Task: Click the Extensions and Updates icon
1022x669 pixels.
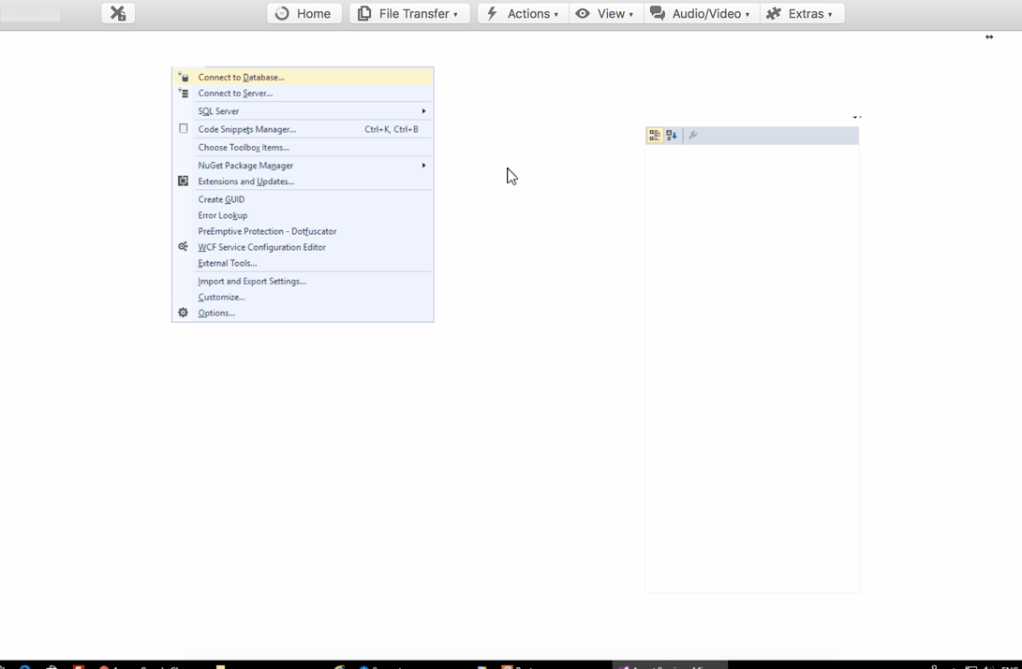Action: tap(184, 182)
